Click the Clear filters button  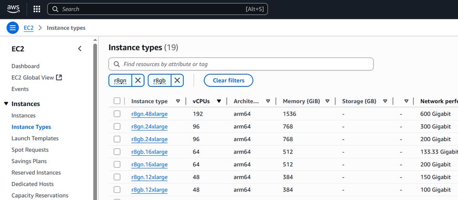[x=228, y=80]
